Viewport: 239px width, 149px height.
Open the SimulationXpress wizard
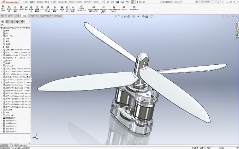(x=94, y=9)
